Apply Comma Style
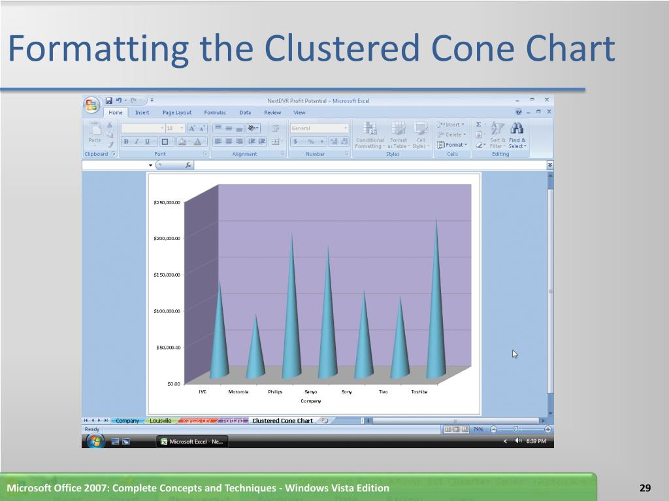The width and height of the screenshot is (669, 501). pos(321,142)
